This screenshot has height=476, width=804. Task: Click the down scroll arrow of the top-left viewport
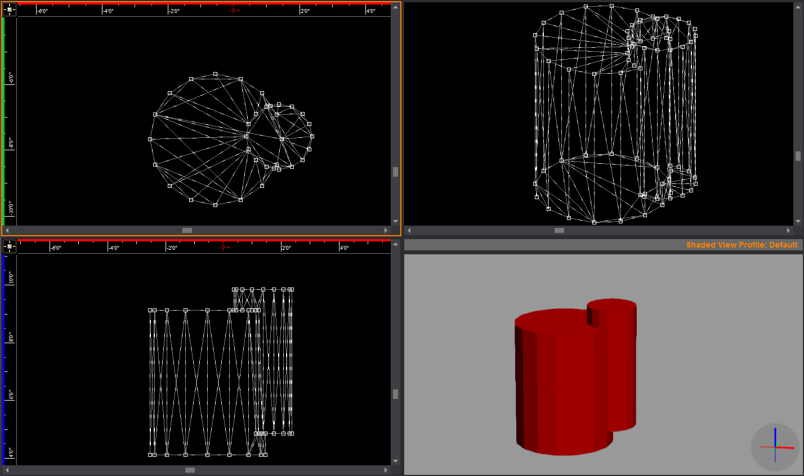[x=395, y=221]
